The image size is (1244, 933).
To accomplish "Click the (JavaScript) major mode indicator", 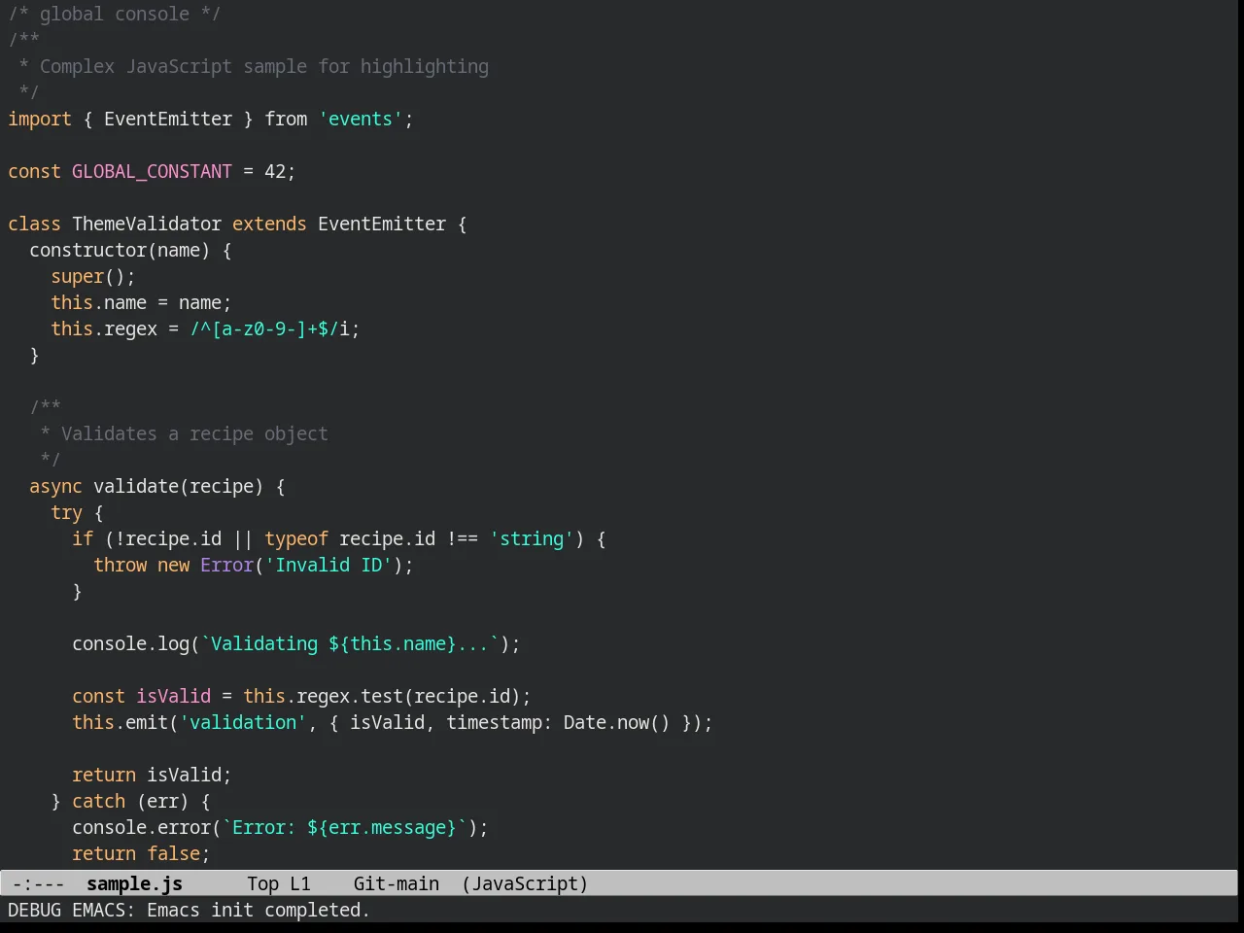I will 525,883.
